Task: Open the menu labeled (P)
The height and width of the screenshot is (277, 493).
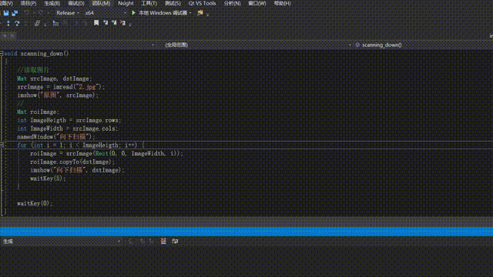Action: [28, 3]
